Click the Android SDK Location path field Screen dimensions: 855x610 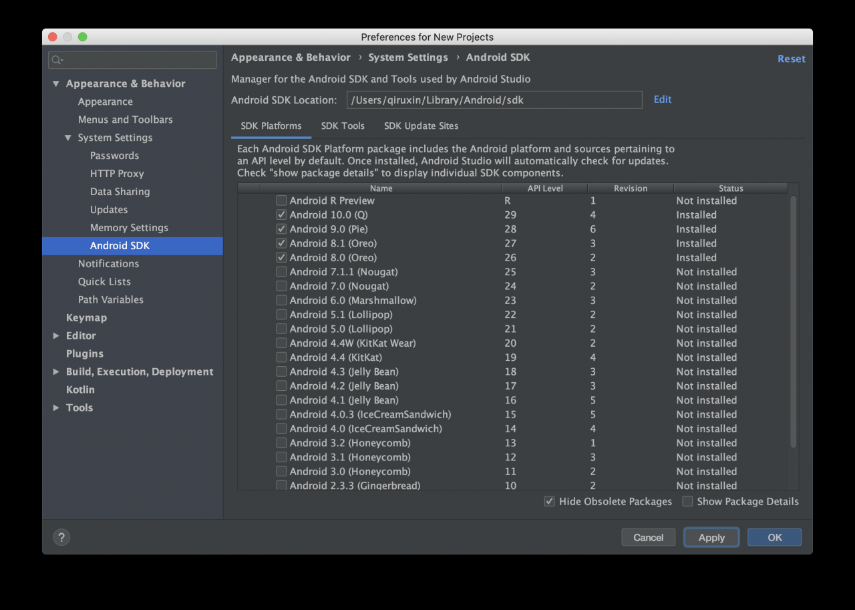[x=494, y=100]
